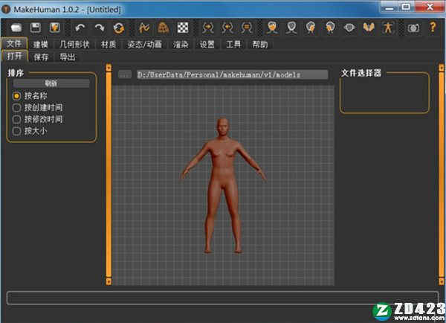Click left panel scrollbar up arrow
The image size is (446, 323).
click(x=109, y=68)
